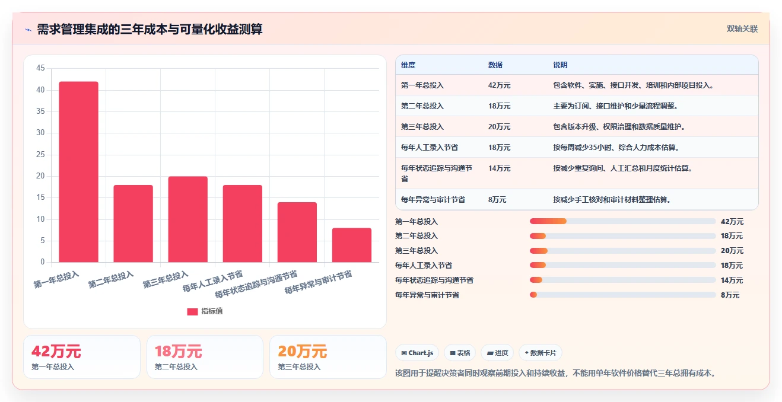Click the description starting 主要为订阅
The width and height of the screenshot is (782, 402).
pos(616,106)
